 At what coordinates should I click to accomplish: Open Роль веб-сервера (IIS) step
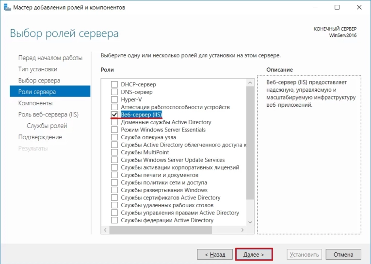(x=48, y=115)
